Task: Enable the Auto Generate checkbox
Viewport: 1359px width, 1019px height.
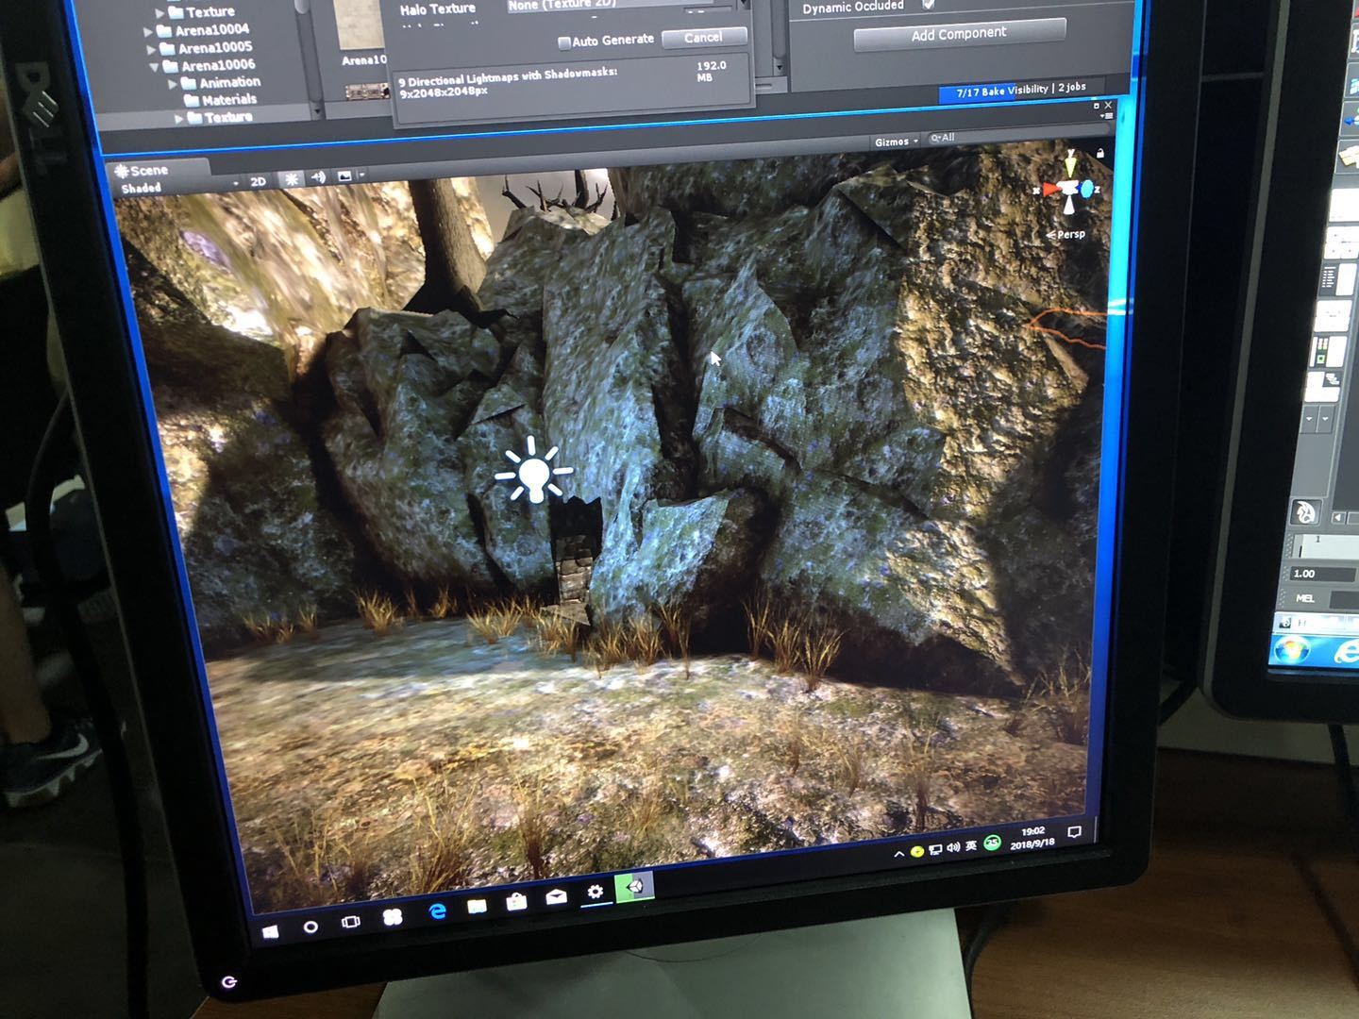Action: 564,42
